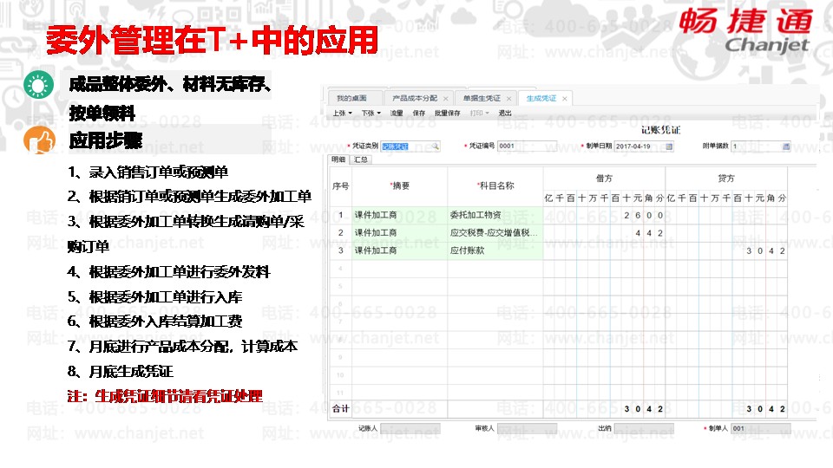The height and width of the screenshot is (468, 833).
Task: Click the 合计 row label
Action: (x=340, y=408)
